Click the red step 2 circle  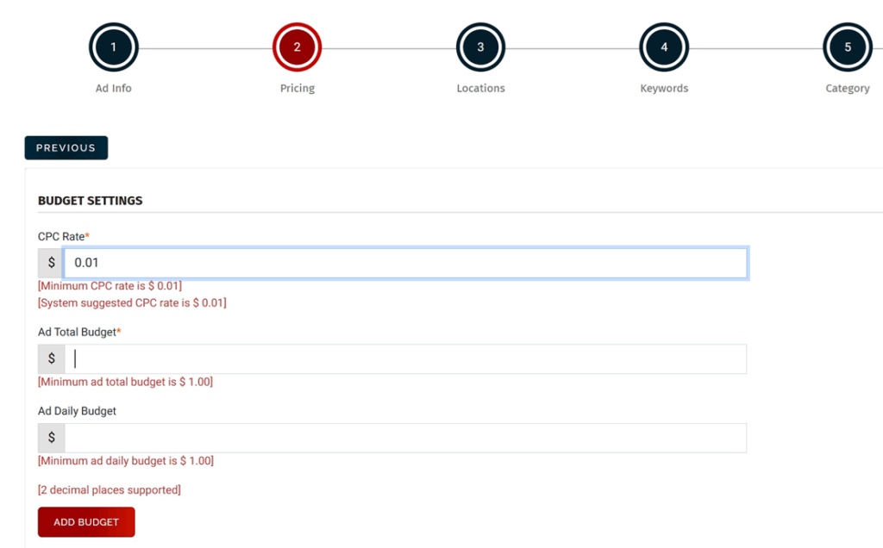297,47
